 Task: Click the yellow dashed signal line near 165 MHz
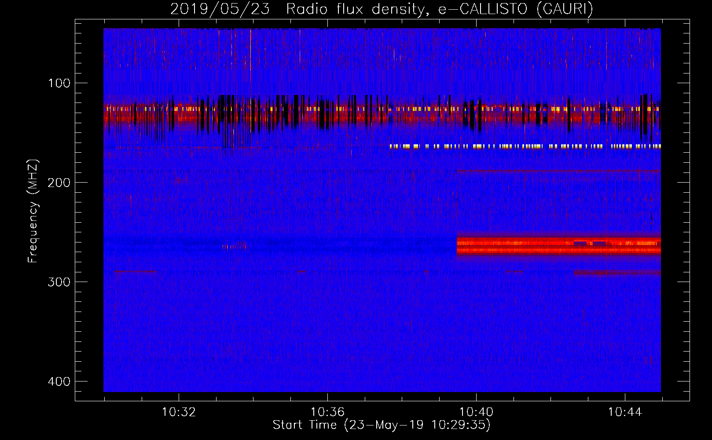(x=525, y=147)
